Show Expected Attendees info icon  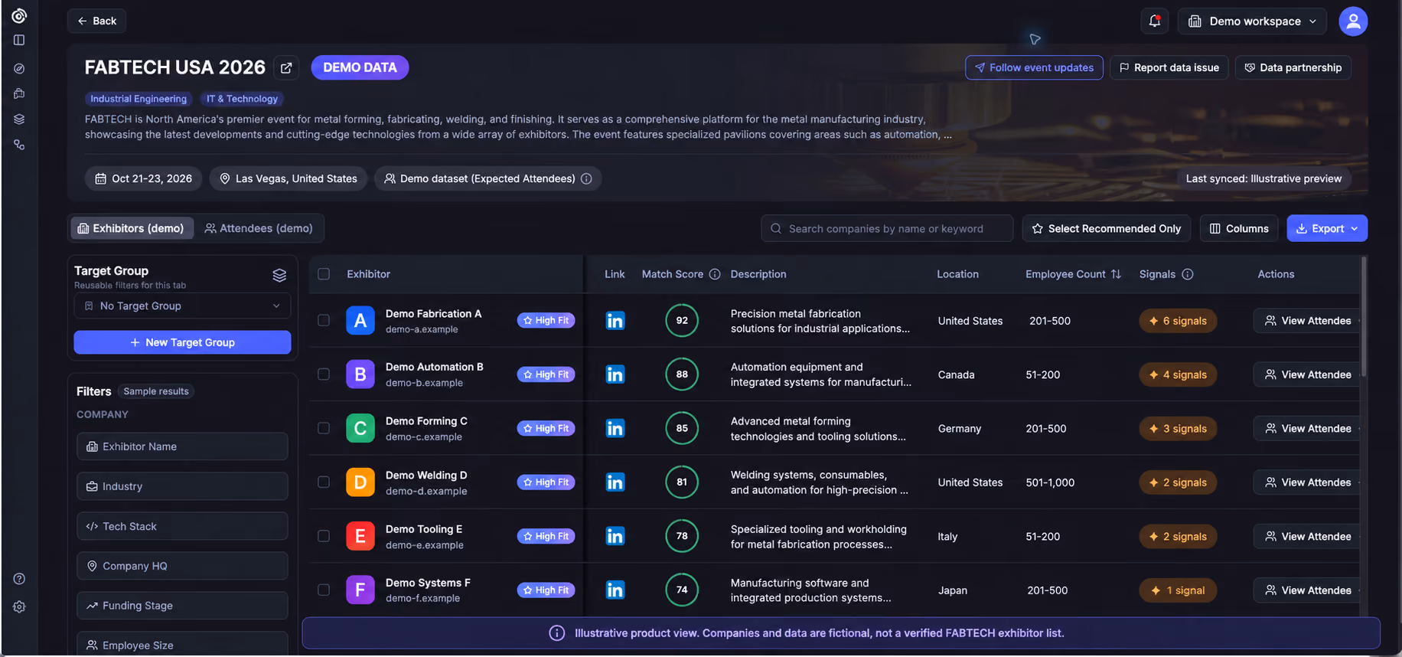tap(586, 178)
